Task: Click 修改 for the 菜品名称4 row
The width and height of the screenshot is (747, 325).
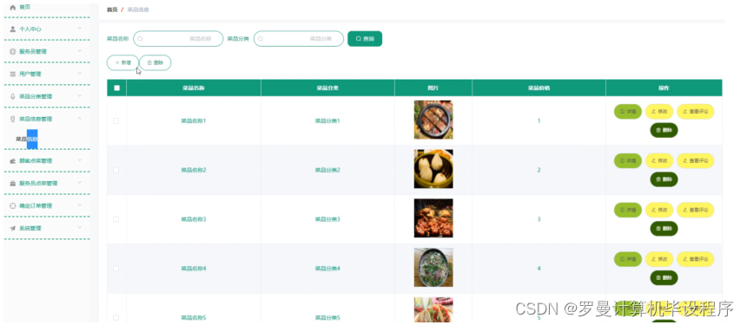Action: pyautogui.click(x=659, y=259)
